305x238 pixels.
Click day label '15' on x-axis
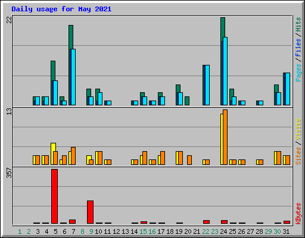coord(143,231)
